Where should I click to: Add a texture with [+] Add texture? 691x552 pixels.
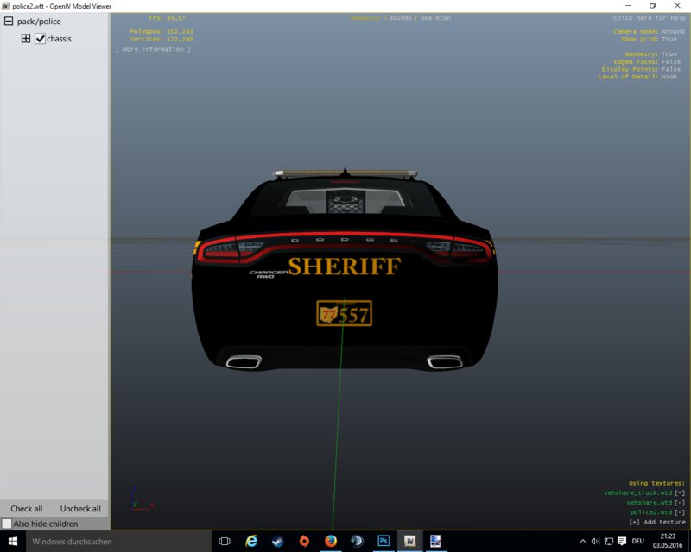pos(657,522)
